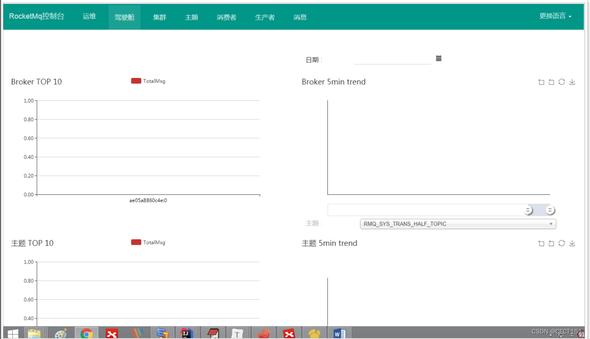Click the 主题 5min trend chart title
Image resolution: width=590 pixels, height=339 pixels.
click(330, 243)
